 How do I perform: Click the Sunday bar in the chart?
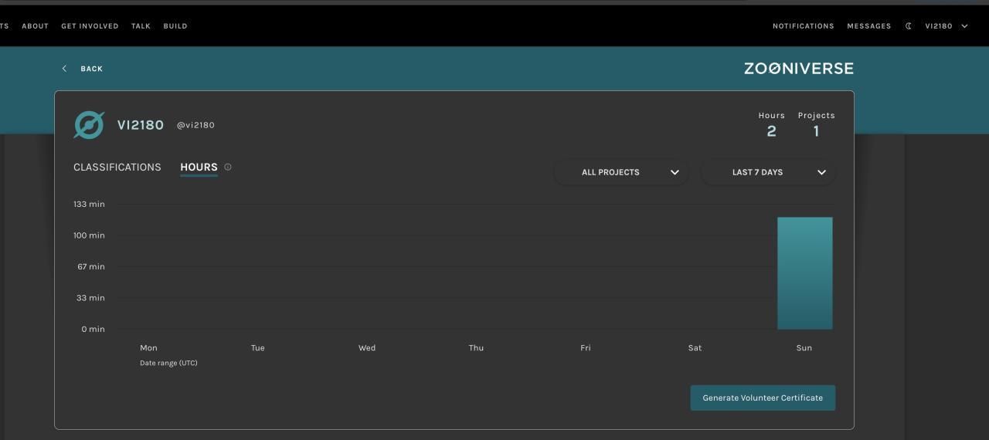[804, 273]
